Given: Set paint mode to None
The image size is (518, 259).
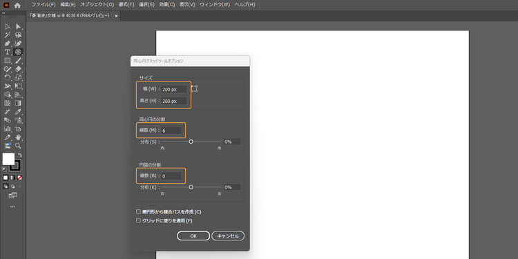Looking at the screenshot, I should 20,178.
